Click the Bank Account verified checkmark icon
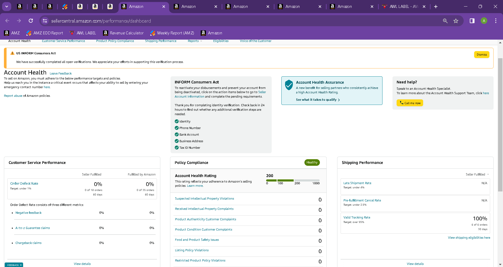 pos(177,135)
